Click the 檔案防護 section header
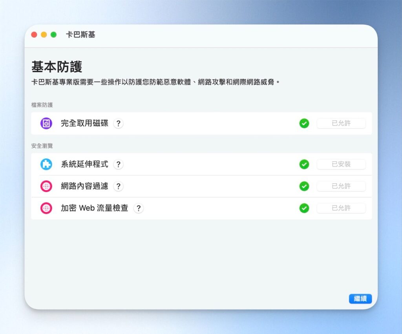The height and width of the screenshot is (334, 402). click(x=42, y=105)
